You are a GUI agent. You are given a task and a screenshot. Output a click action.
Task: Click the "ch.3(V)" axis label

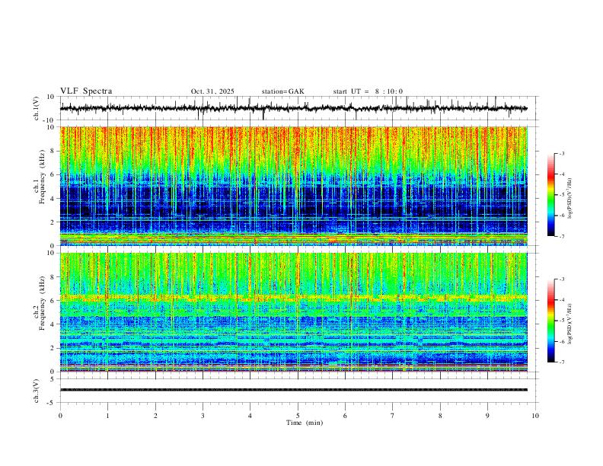pos(37,391)
